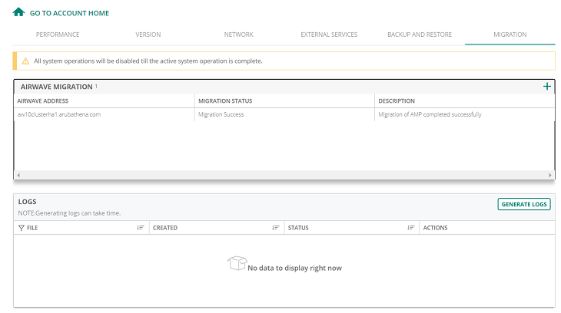Click the home icon beside Go To Account Home
This screenshot has height=313, width=561.
[18, 12]
